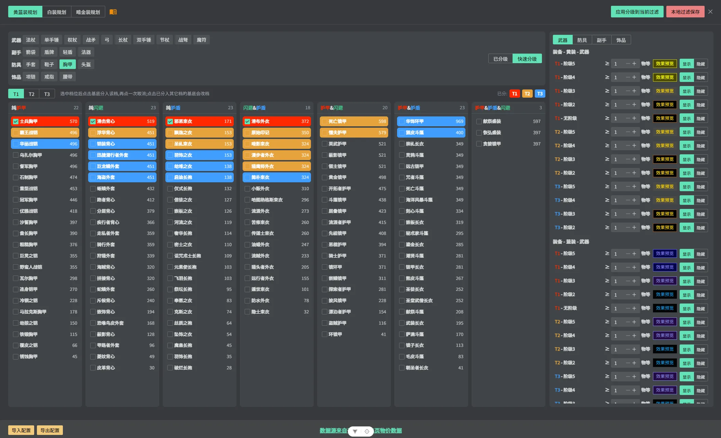Switch to the 白装规划 tab
The height and width of the screenshot is (438, 721).
[57, 12]
